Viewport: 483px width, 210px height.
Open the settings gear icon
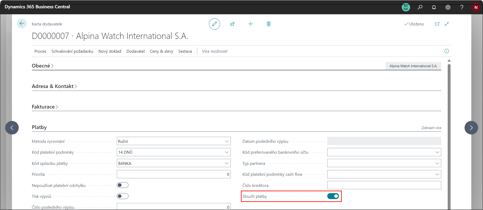[448, 7]
